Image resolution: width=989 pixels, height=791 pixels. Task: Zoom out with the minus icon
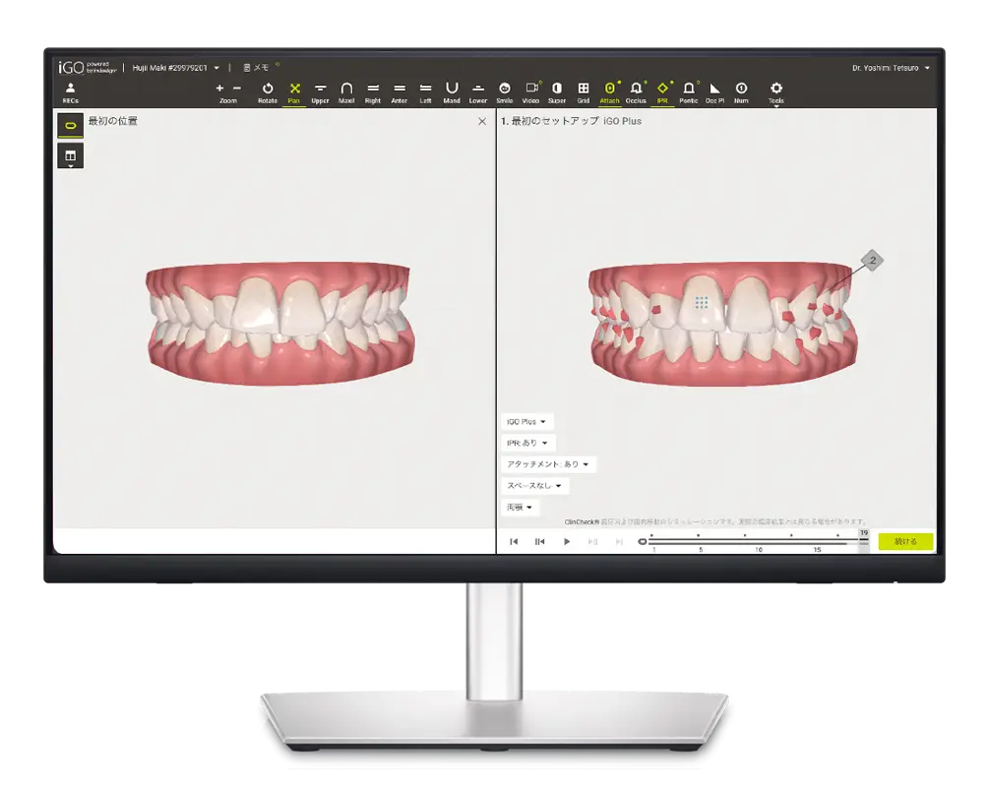coord(237,89)
